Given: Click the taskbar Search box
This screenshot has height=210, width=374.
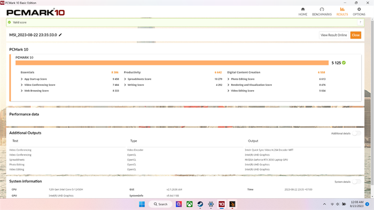Looking at the screenshot, I should pyautogui.click(x=160, y=204).
